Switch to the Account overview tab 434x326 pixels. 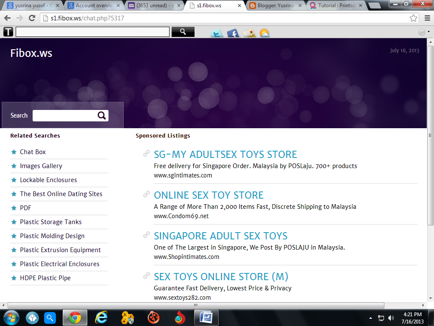coord(94,5)
